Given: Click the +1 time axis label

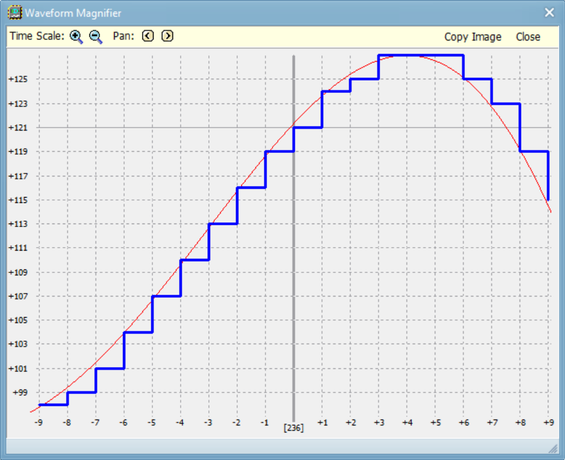Looking at the screenshot, I should (x=323, y=422).
